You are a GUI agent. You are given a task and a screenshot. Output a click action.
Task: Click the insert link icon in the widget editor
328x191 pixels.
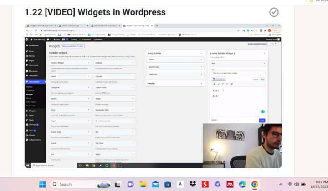(231, 84)
